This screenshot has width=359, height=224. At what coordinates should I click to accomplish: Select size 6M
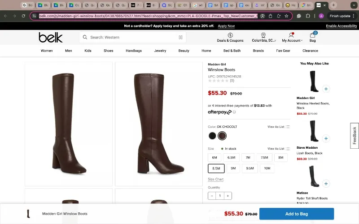pos(215,158)
